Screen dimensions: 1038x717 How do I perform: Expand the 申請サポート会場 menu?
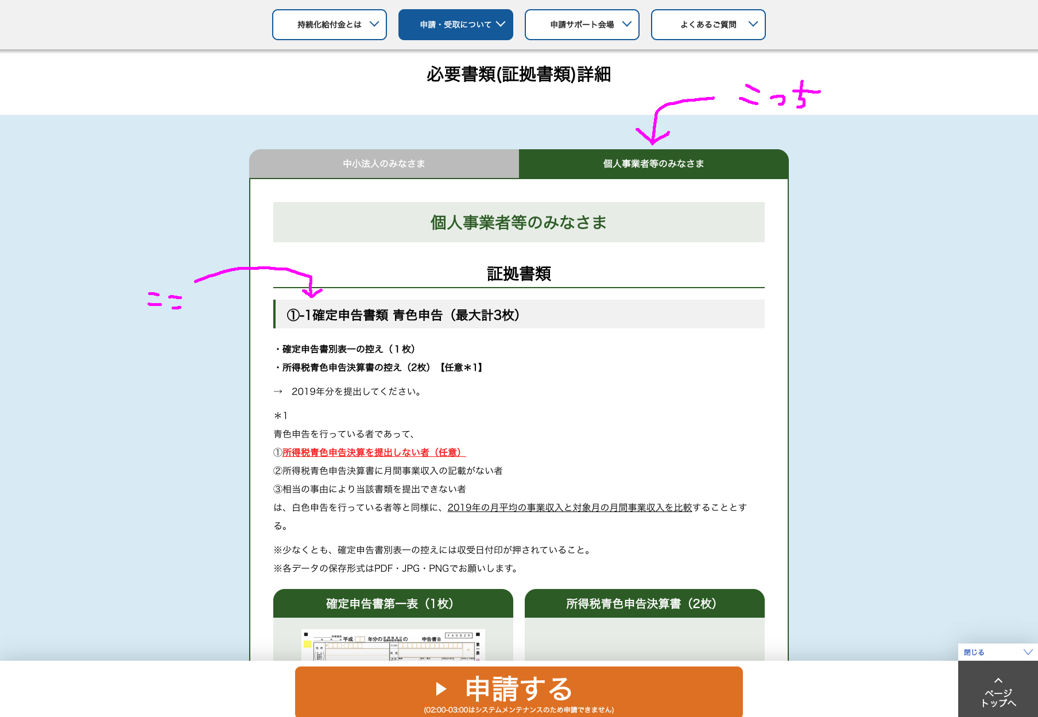(x=582, y=25)
